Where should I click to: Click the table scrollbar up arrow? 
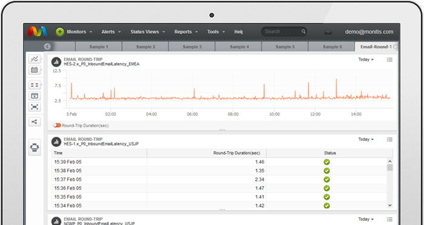(x=389, y=161)
